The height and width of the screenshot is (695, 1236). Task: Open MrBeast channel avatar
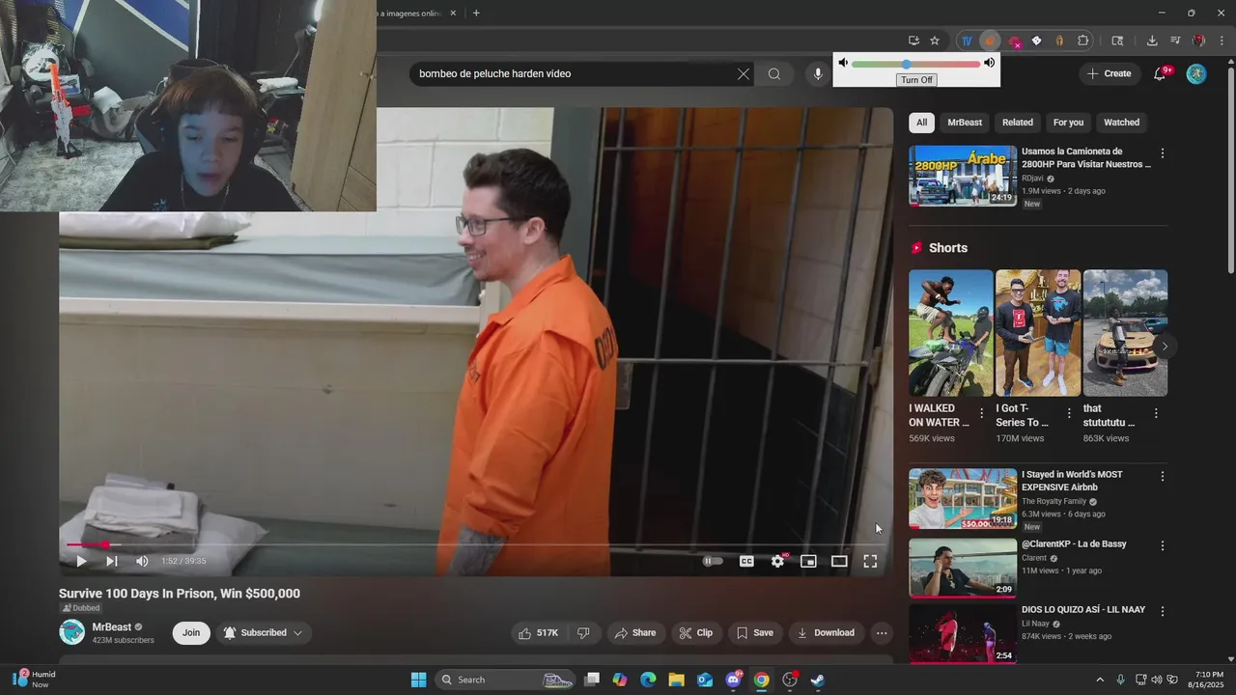72,632
